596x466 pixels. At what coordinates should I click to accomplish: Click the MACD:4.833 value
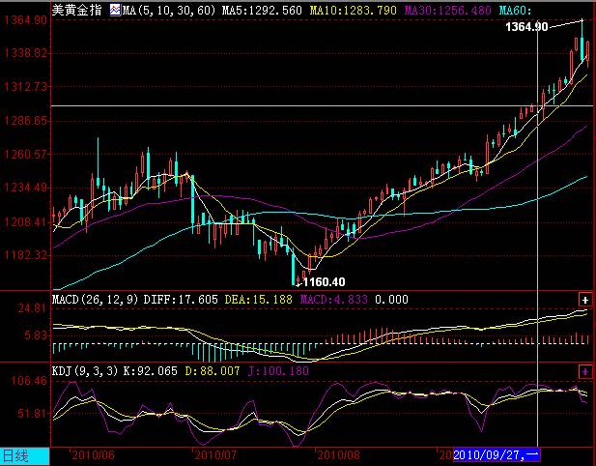334,300
